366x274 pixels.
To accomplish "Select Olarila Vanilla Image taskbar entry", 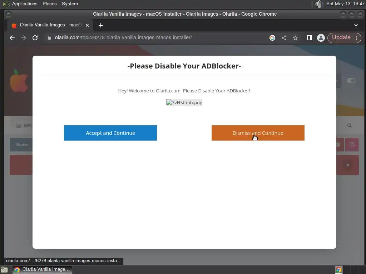I will point(43,269).
